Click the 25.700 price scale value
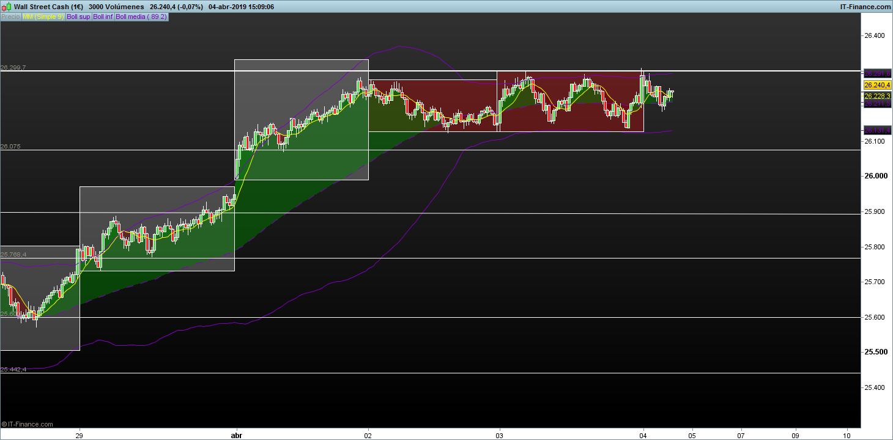This screenshot has height=440, width=893. coord(874,282)
